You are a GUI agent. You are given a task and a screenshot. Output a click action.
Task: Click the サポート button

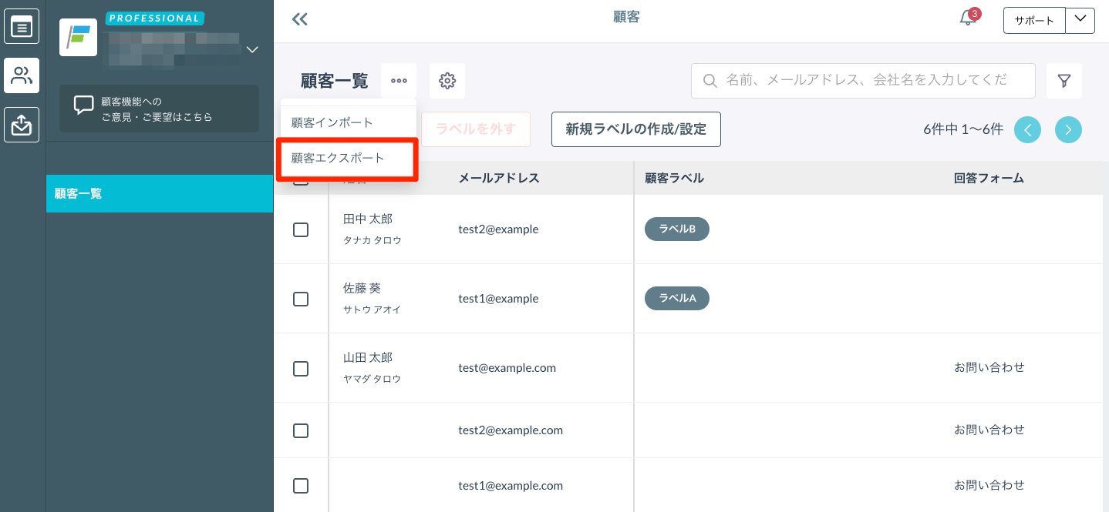(x=1034, y=21)
